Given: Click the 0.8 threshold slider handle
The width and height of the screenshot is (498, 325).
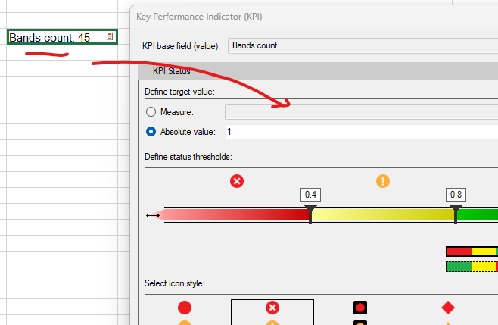Looking at the screenshot, I should pos(456,214).
